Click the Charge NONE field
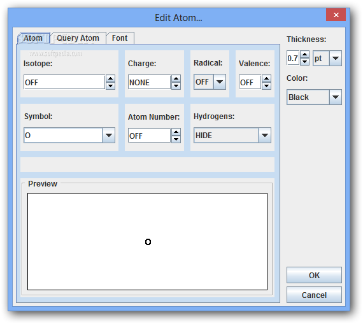 (x=149, y=82)
